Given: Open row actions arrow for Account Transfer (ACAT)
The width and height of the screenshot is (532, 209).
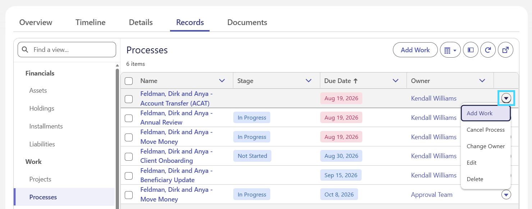Looking at the screenshot, I should coord(506,98).
